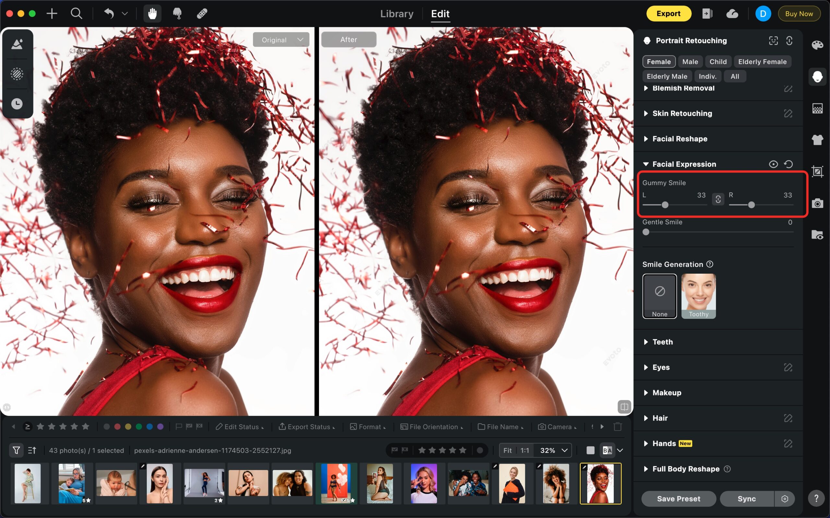Screen dimensions: 830x518
Task: Open the color palette adjustments panel
Action: pyautogui.click(x=817, y=45)
